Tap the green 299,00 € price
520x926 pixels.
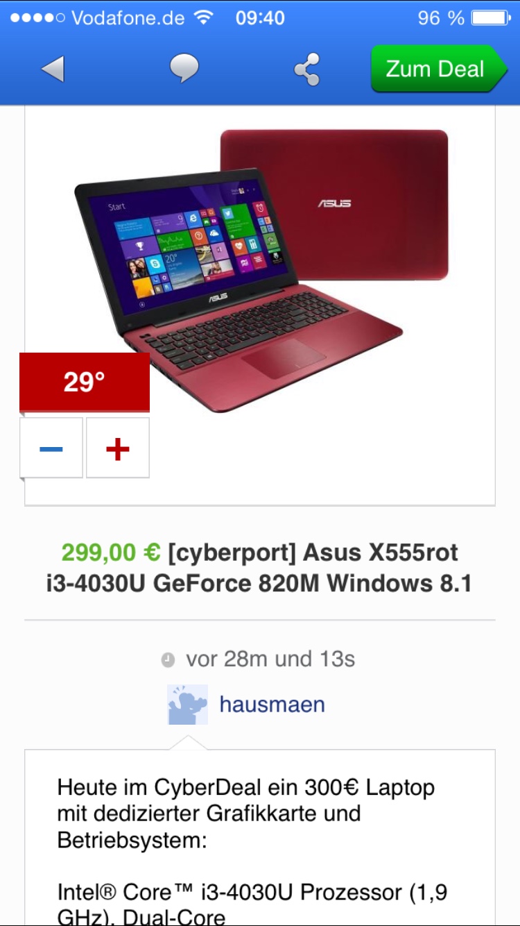111,553
